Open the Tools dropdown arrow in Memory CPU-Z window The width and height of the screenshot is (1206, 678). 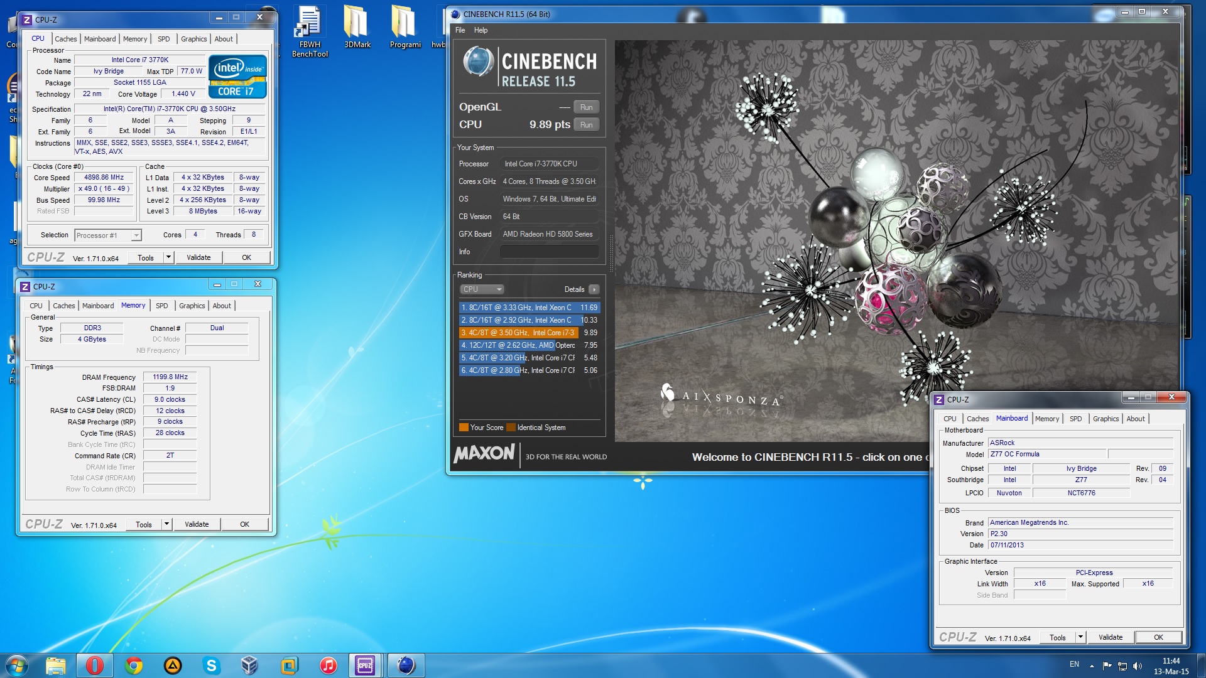[166, 524]
